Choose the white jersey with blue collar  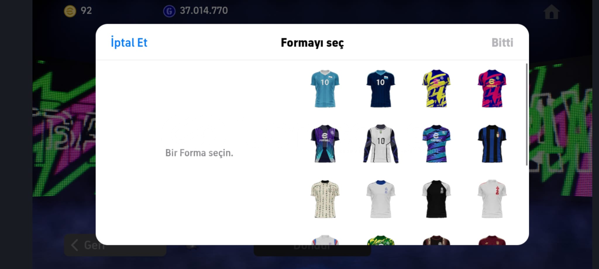[381, 199]
